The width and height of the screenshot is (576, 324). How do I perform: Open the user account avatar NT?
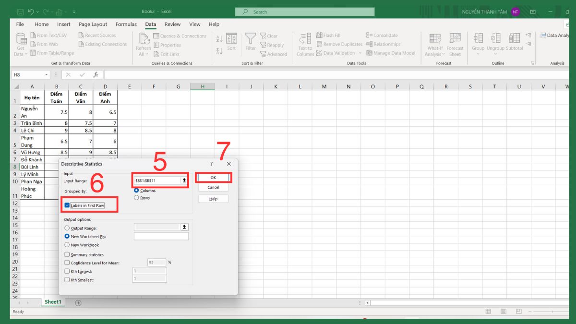[516, 12]
